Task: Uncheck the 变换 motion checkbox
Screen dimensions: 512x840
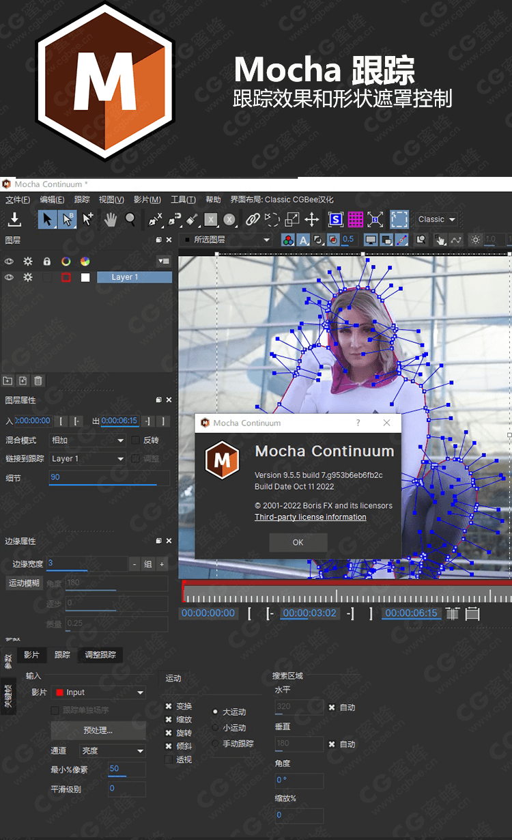Action: 169,706
